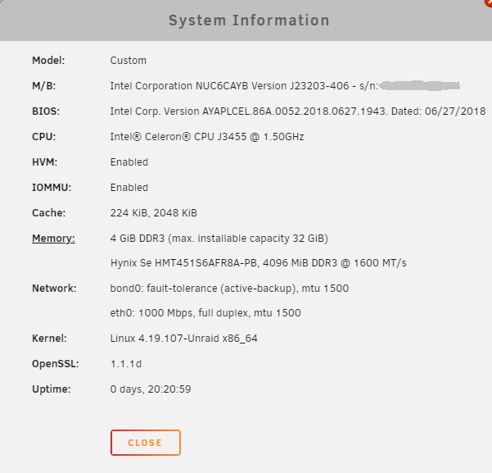
Task: Select the OpenSSL version 1.1.1d
Action: [126, 364]
